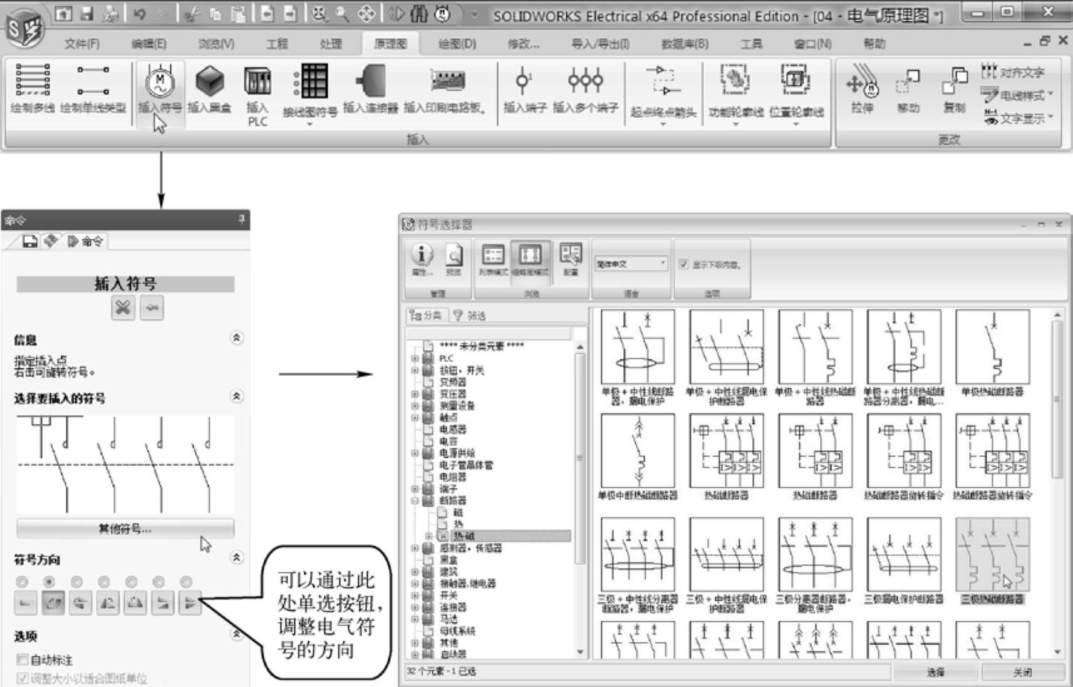Image resolution: width=1073 pixels, height=687 pixels.
Task: Click the first symbol direction button
Action: (x=25, y=604)
